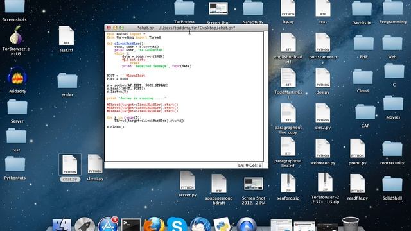Open Skype in the Dock
This screenshot has width=411, height=231.
pos(177,225)
